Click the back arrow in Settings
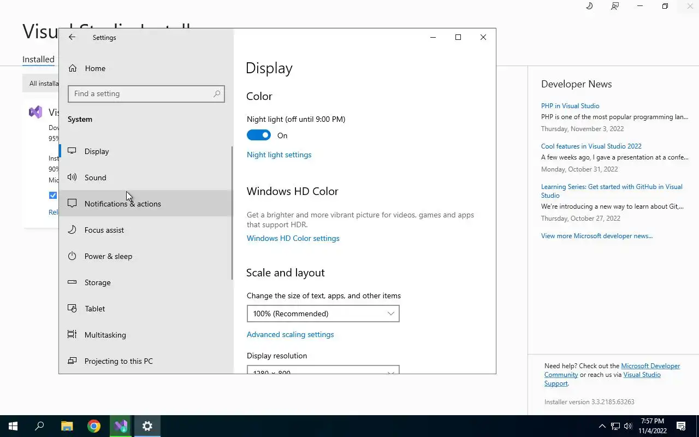 (x=72, y=37)
